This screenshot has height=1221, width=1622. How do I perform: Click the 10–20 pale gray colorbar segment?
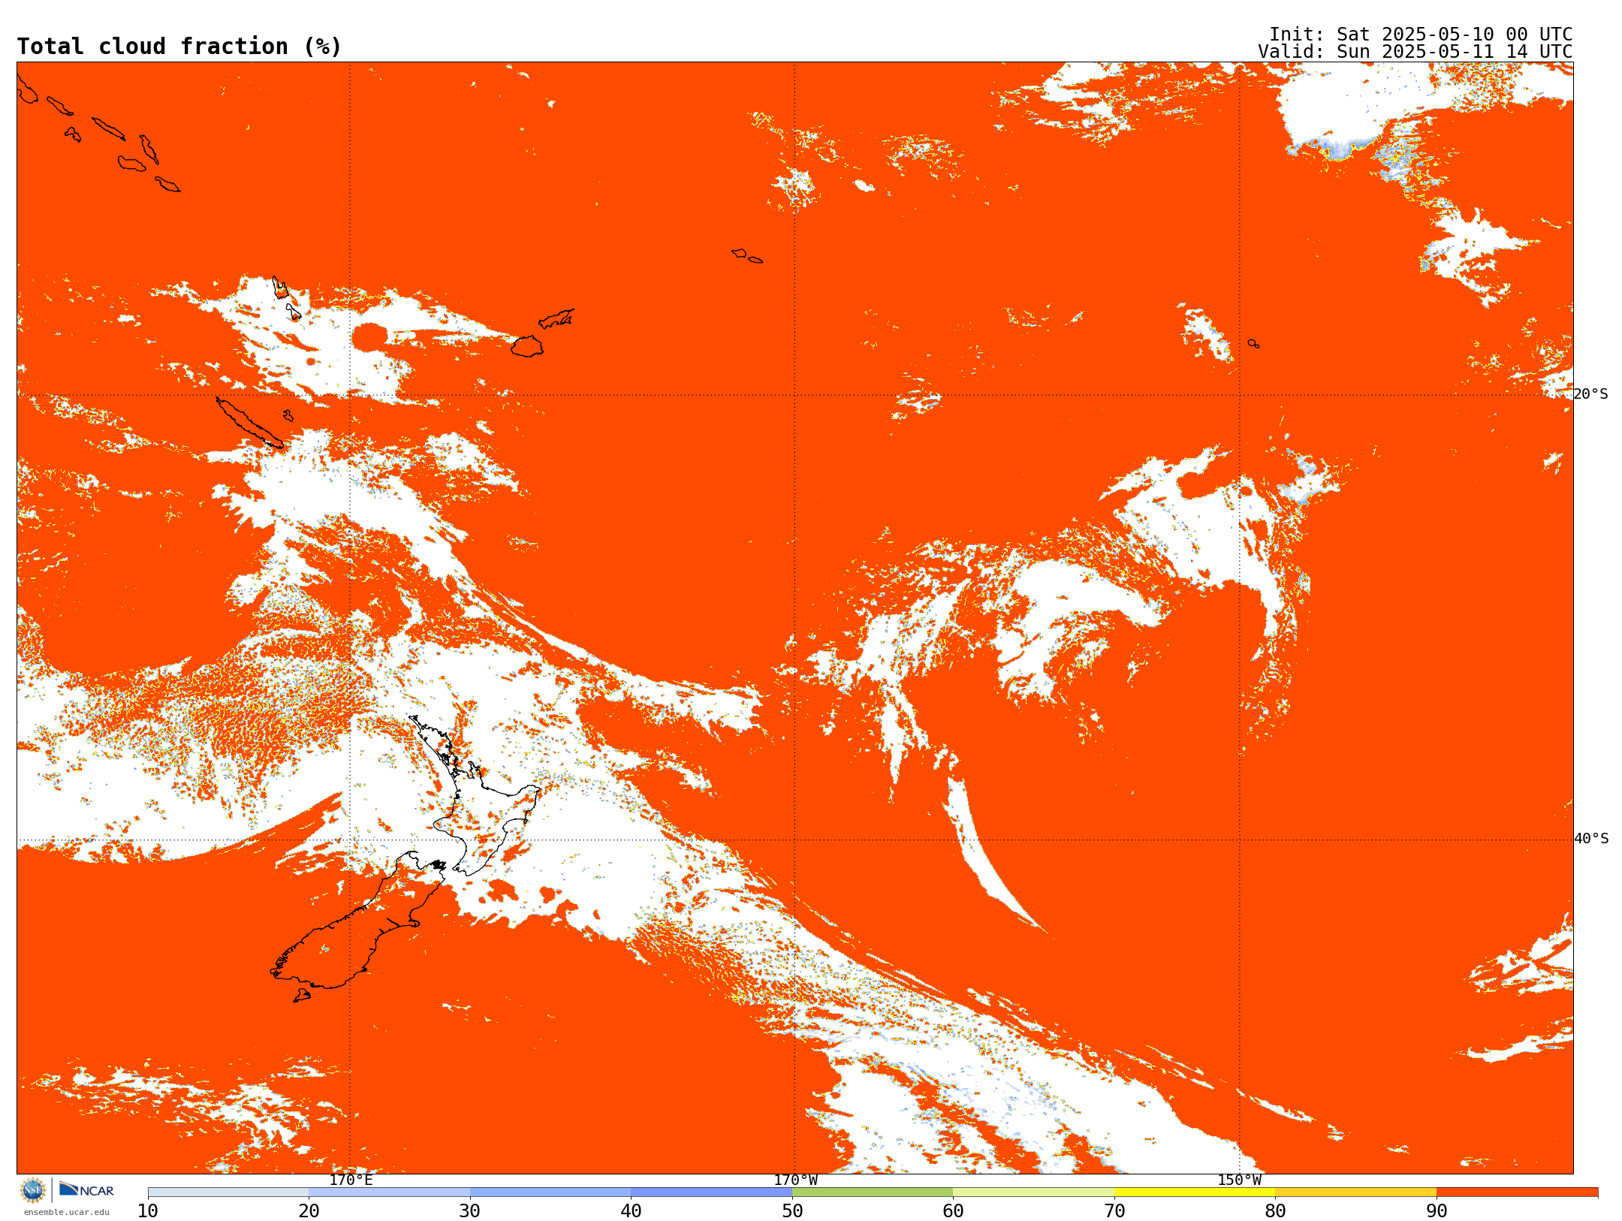coord(228,1192)
